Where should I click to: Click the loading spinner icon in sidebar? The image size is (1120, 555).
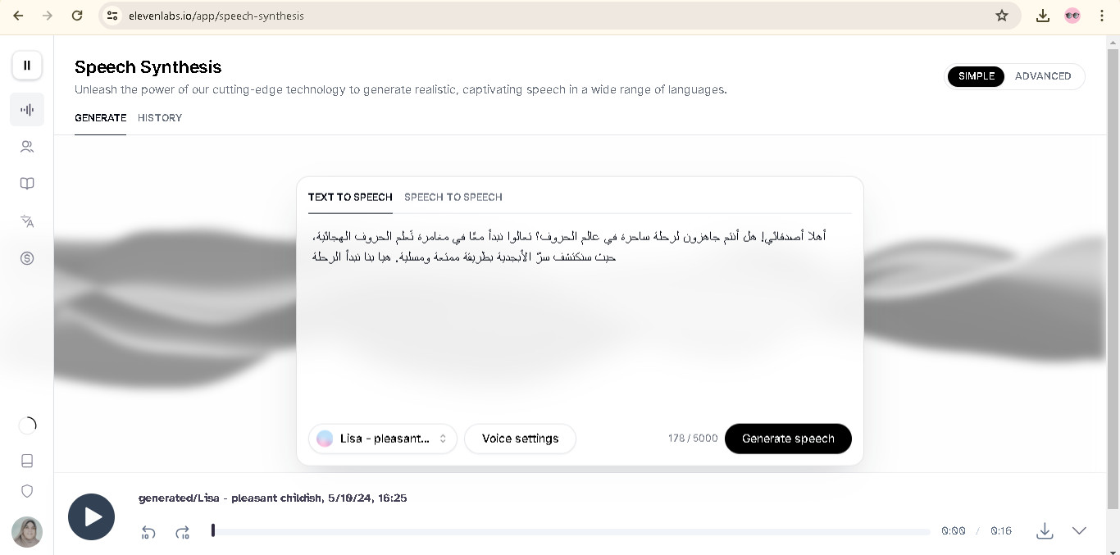(27, 425)
